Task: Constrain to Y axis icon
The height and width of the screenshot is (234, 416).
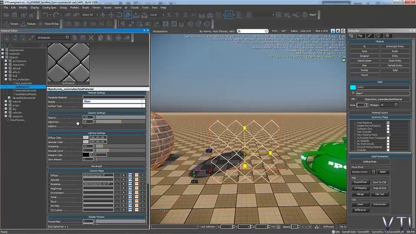Action: point(177,15)
